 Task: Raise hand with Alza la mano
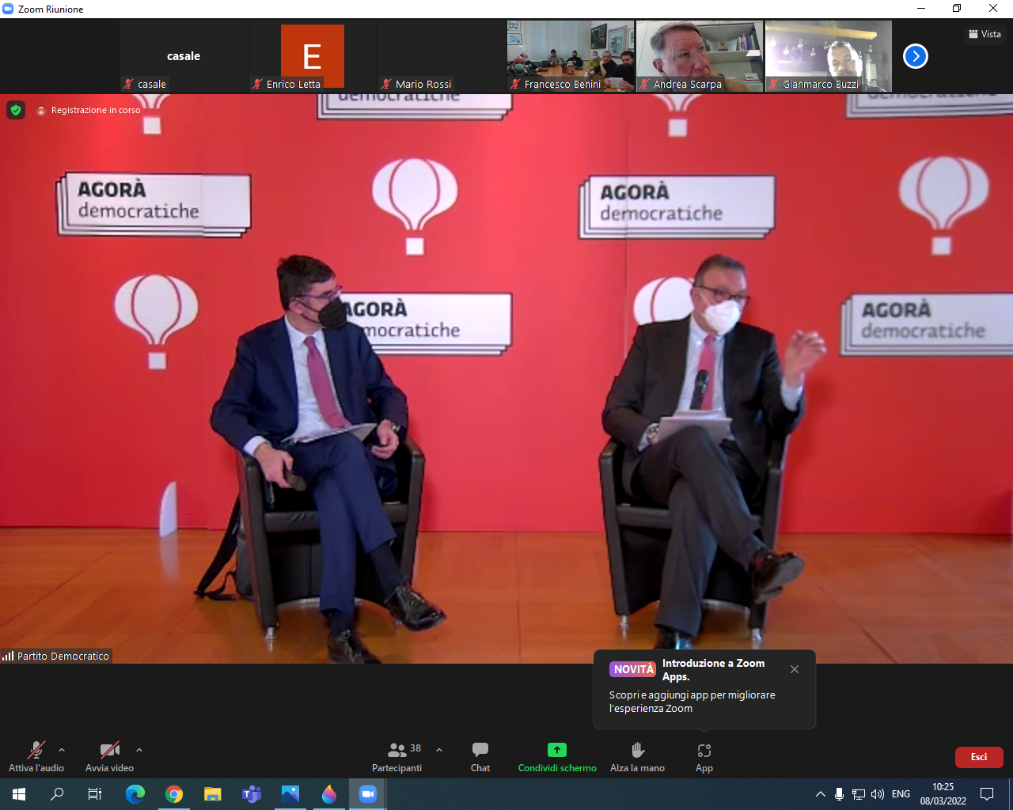coord(637,756)
